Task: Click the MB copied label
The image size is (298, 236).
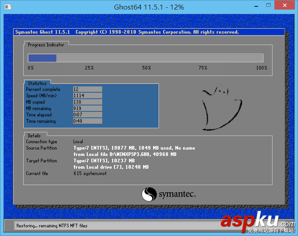Action: click(35, 102)
